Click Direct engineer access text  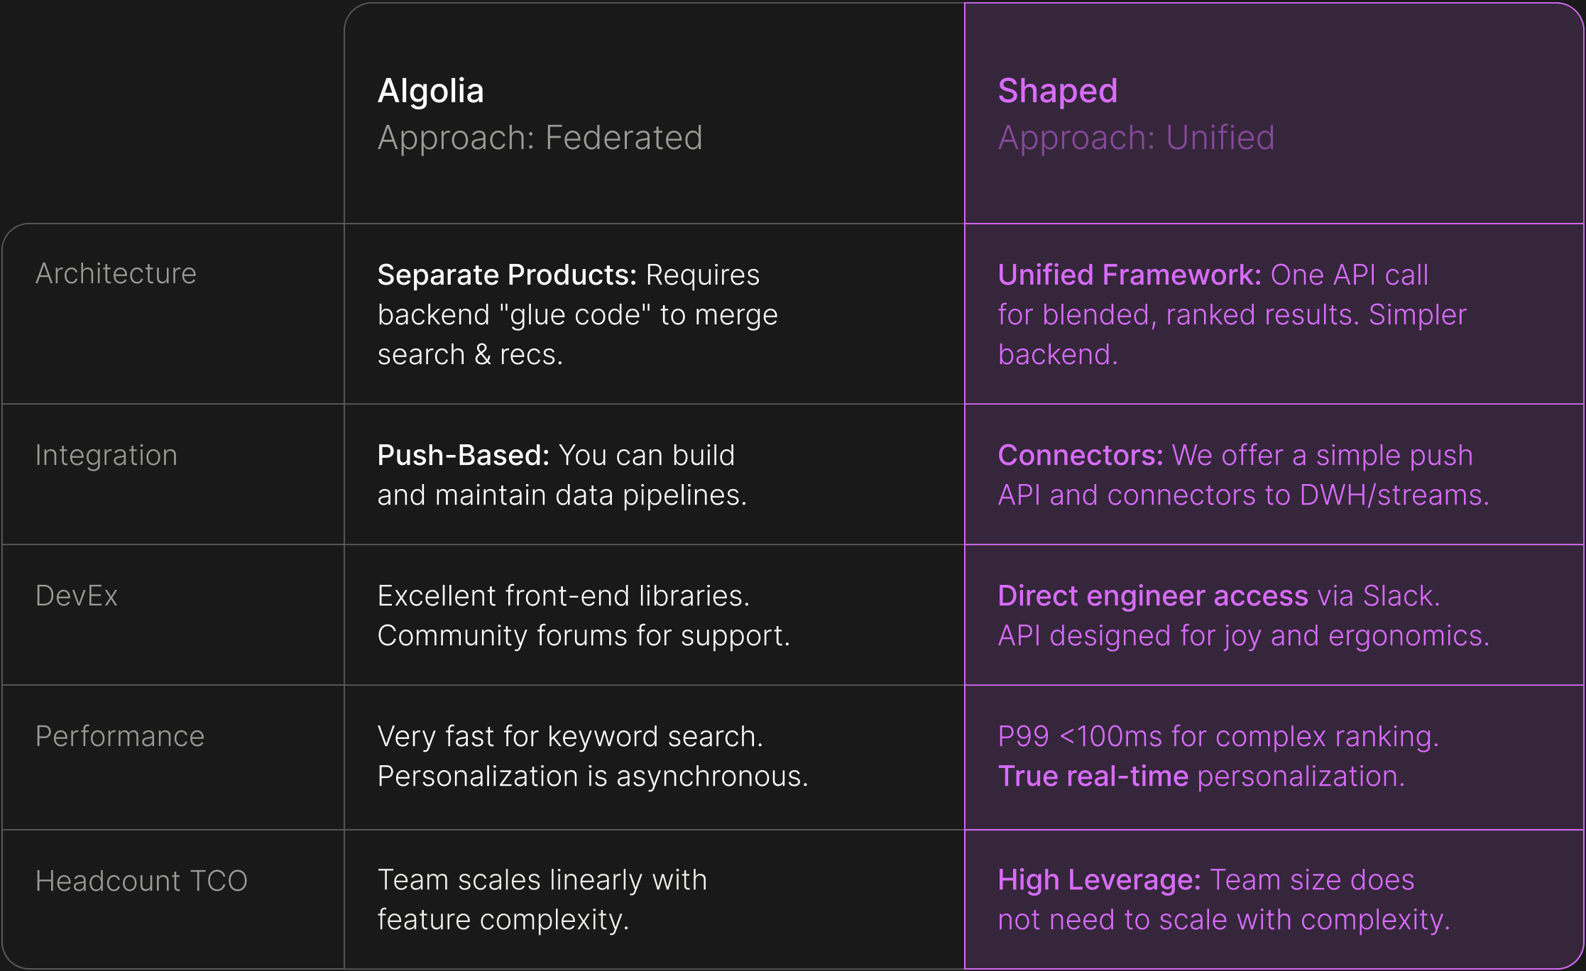(1152, 596)
